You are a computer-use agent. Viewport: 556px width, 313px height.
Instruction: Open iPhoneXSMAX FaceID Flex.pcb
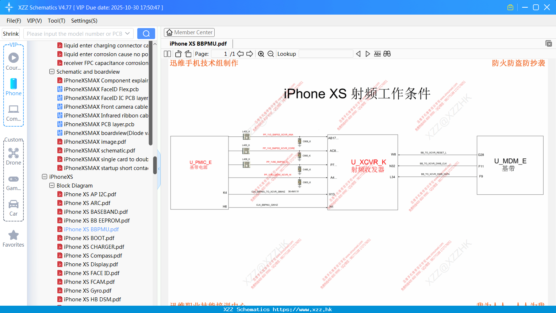point(101,89)
